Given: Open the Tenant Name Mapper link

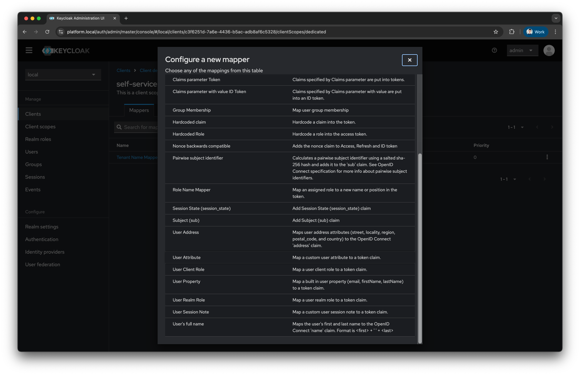Looking at the screenshot, I should click(137, 157).
